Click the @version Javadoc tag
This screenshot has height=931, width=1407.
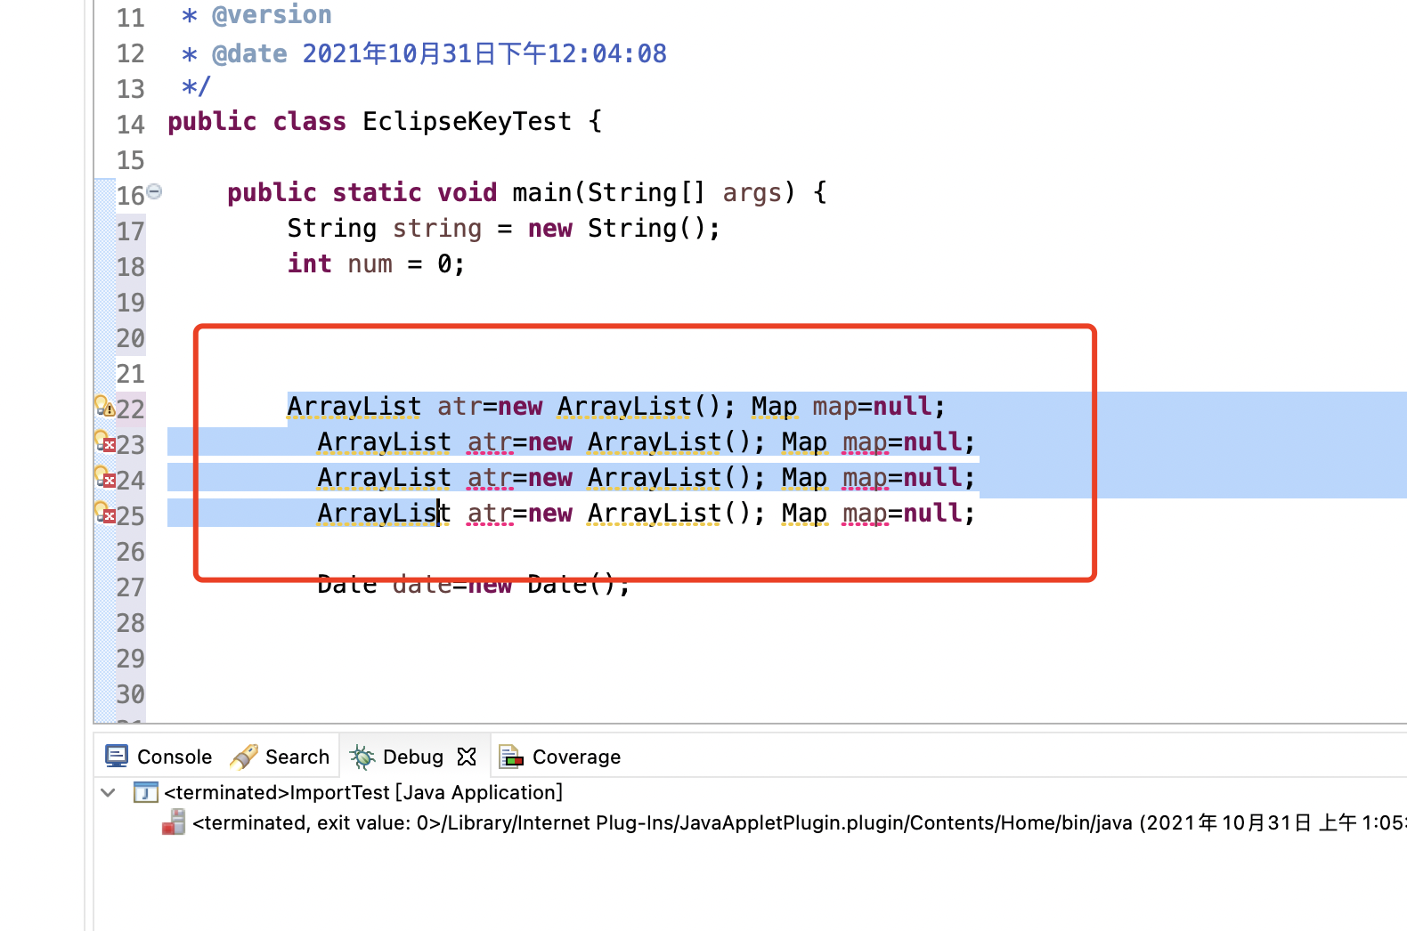pos(272,15)
